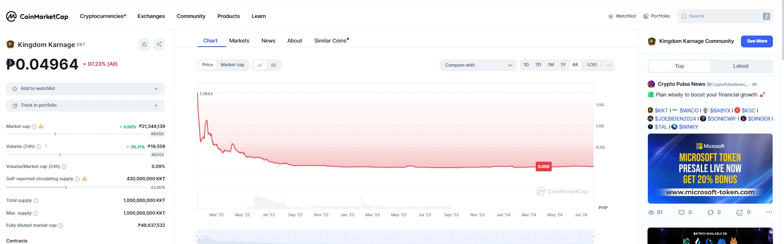Click Crypto Pulse News avatar

coord(651,84)
